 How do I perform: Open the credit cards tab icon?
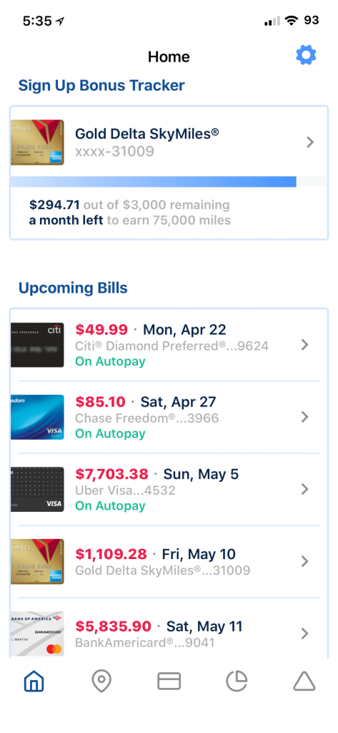tap(169, 681)
